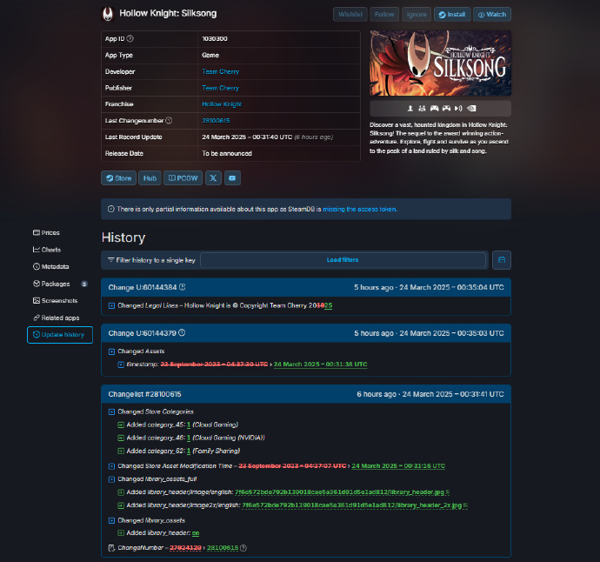Click external link icon after library_header_2x.jpg

tap(466, 505)
